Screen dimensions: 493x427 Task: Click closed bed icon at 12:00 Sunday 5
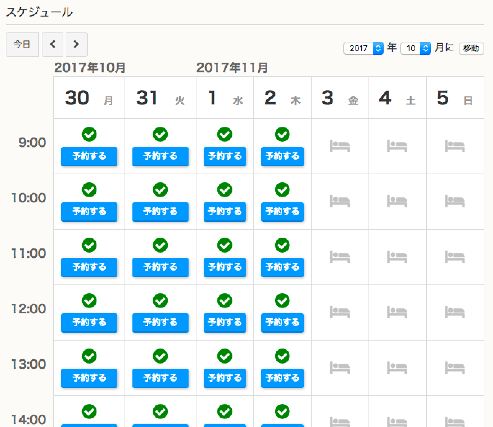[455, 313]
